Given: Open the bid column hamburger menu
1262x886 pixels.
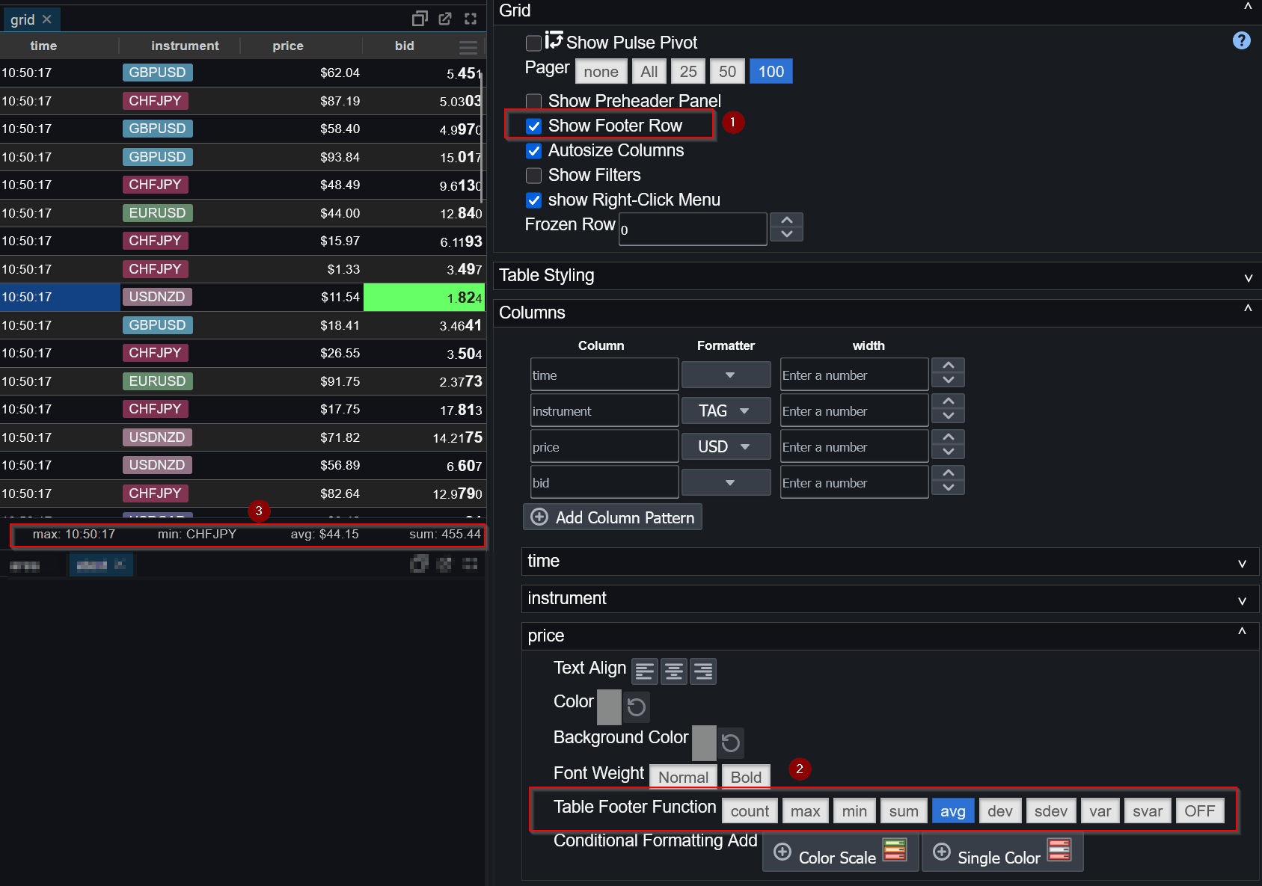Looking at the screenshot, I should coord(468,47).
